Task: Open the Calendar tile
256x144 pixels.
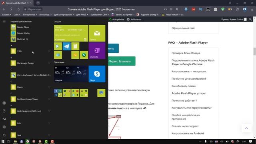Action: coord(71,33)
